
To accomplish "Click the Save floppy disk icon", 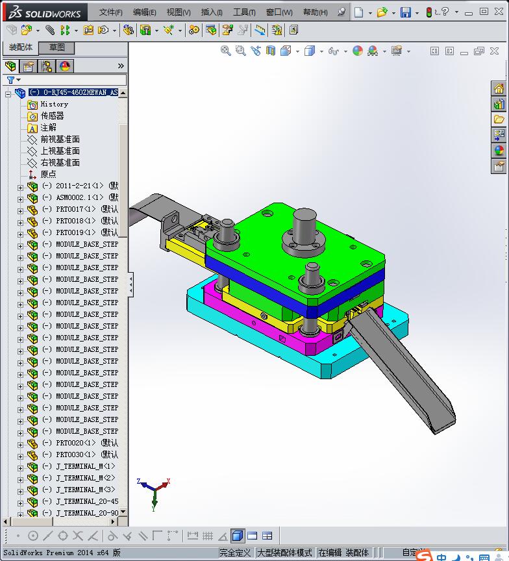I will click(x=406, y=12).
